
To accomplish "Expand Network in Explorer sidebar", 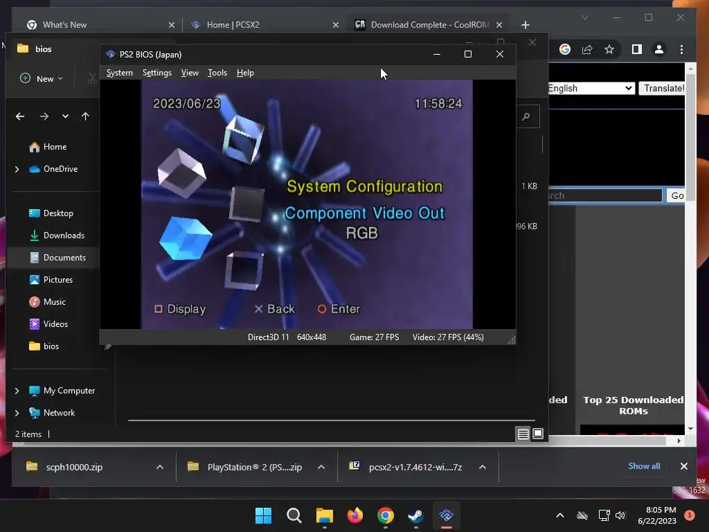I will click(x=17, y=413).
